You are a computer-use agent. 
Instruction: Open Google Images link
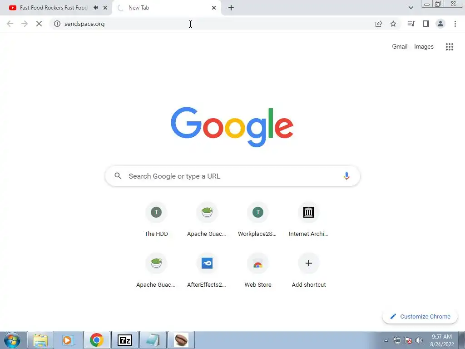tap(424, 47)
